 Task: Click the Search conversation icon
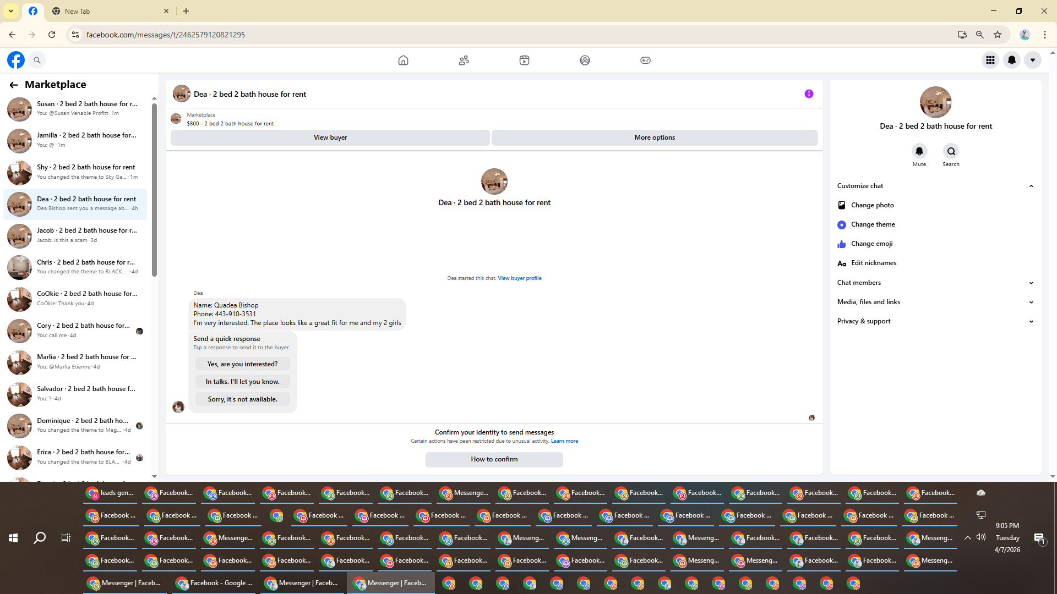click(x=951, y=151)
